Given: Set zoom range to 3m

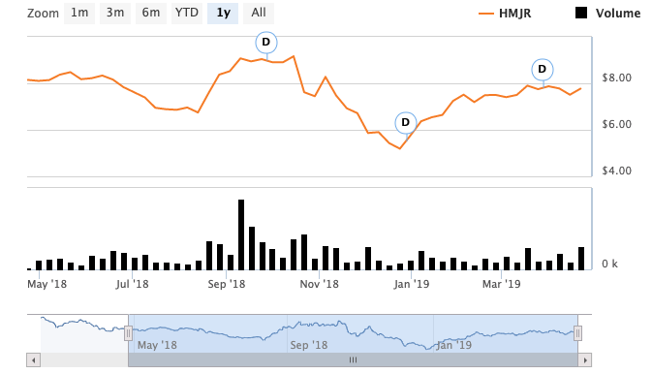Looking at the screenshot, I should click(x=115, y=14).
